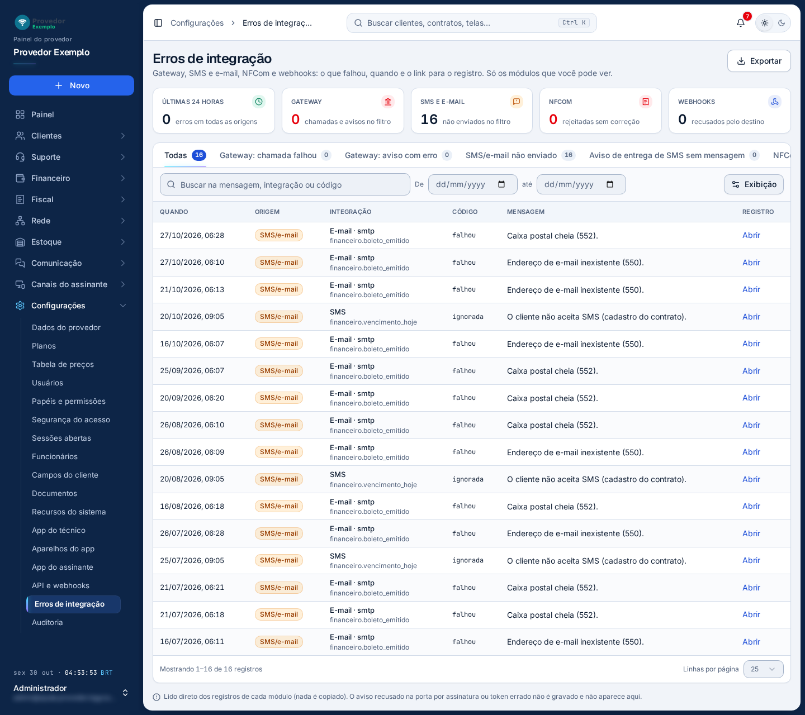
Task: Click the Fiscal document icon
Action: click(20, 199)
